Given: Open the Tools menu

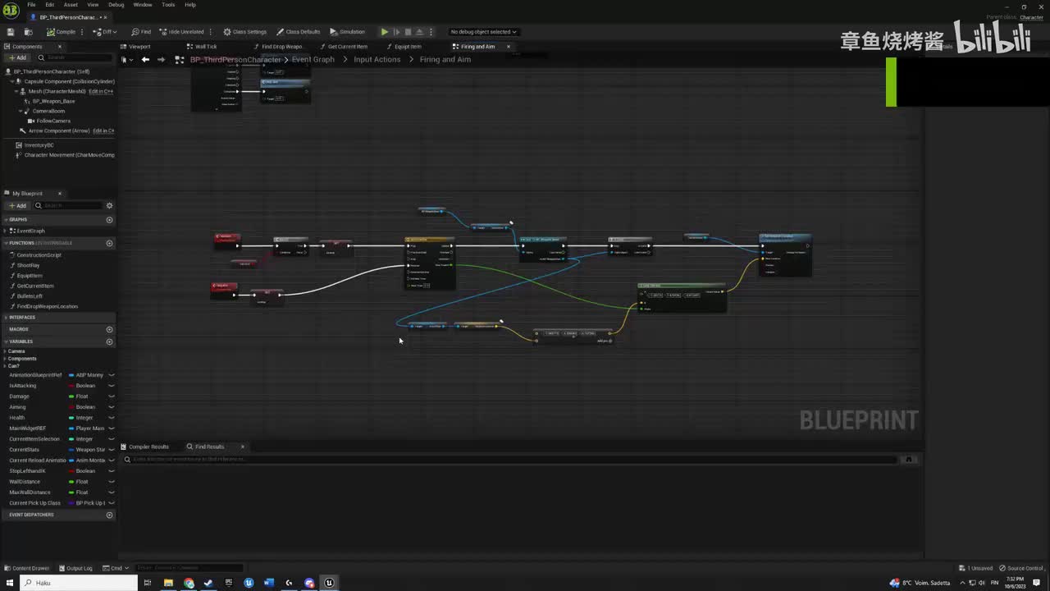Looking at the screenshot, I should 168,5.
